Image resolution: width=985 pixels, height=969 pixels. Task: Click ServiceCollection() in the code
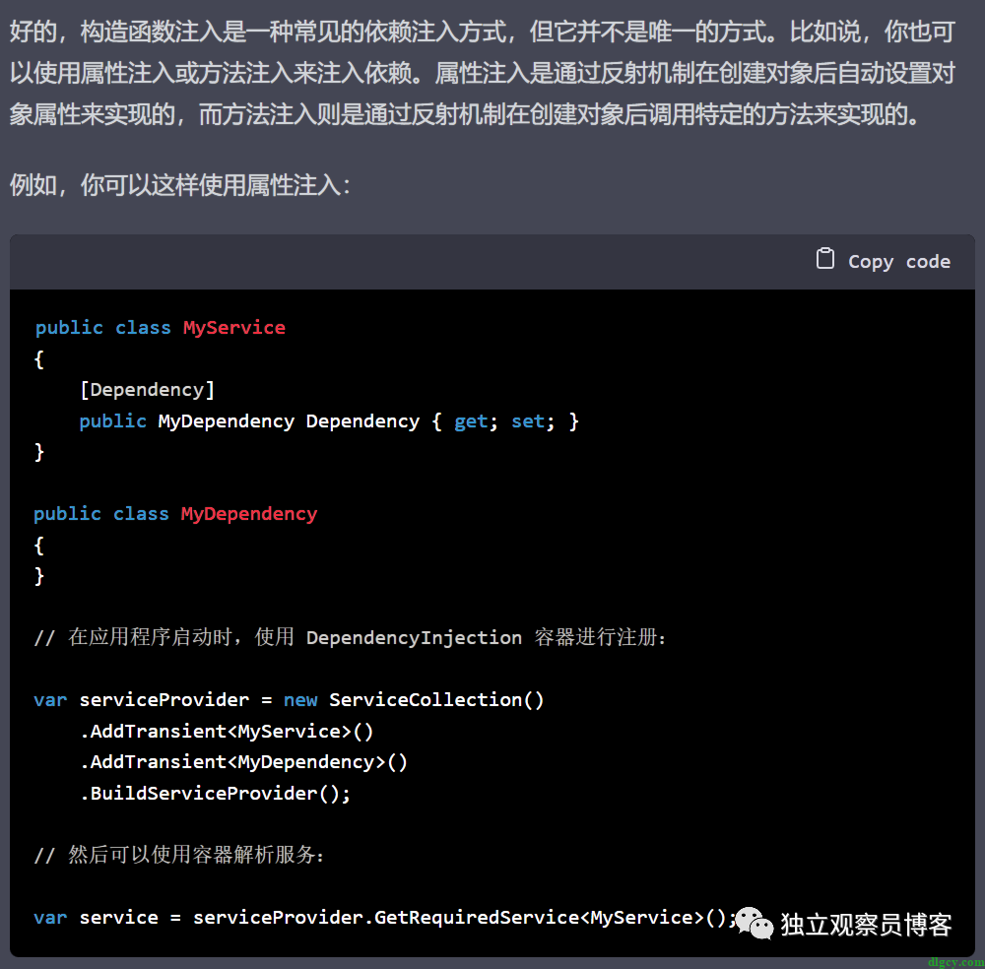coord(435,700)
